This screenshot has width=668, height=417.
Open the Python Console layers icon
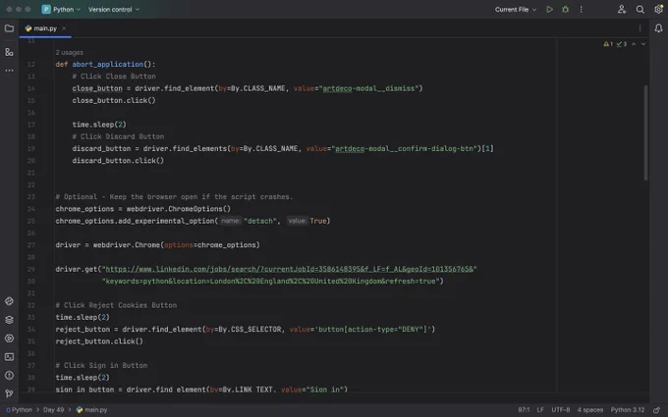click(x=9, y=320)
